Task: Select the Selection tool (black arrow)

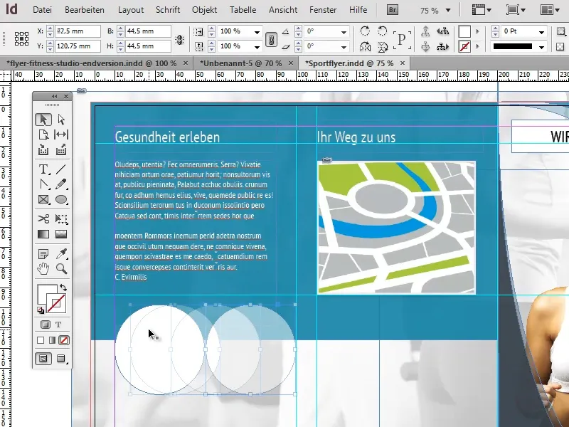Action: pyautogui.click(x=43, y=120)
